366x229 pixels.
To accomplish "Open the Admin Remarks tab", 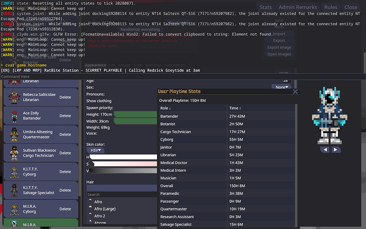I will 299,7.
